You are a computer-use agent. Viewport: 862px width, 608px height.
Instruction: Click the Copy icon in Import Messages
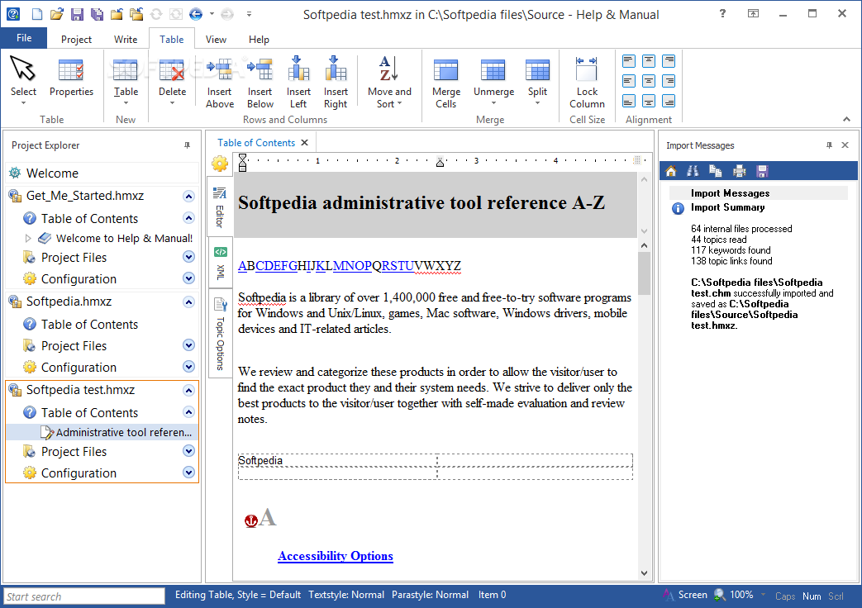[x=715, y=171]
